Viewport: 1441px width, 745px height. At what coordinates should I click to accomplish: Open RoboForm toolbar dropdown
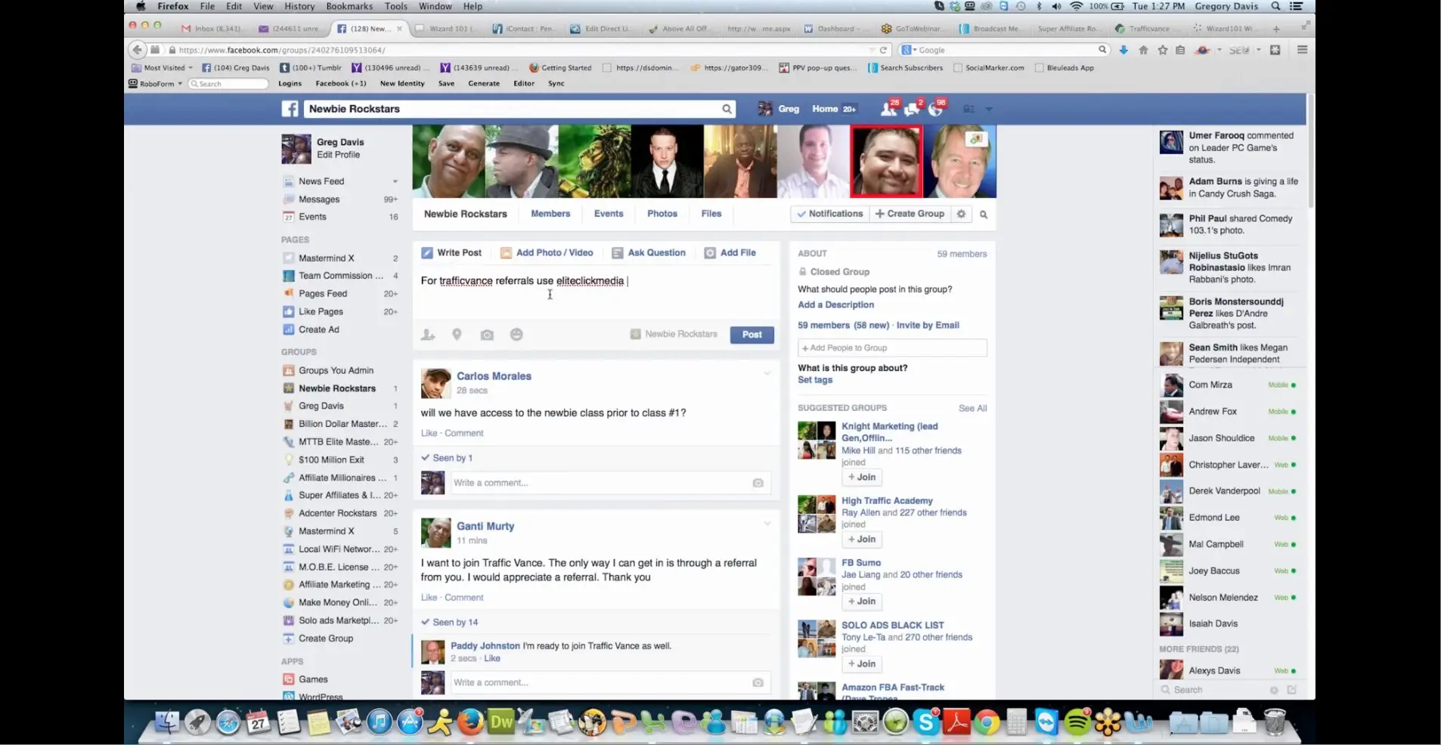156,84
